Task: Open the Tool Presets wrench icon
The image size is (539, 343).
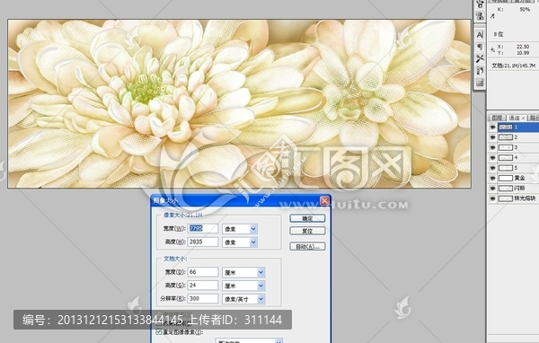Action: tap(480, 58)
